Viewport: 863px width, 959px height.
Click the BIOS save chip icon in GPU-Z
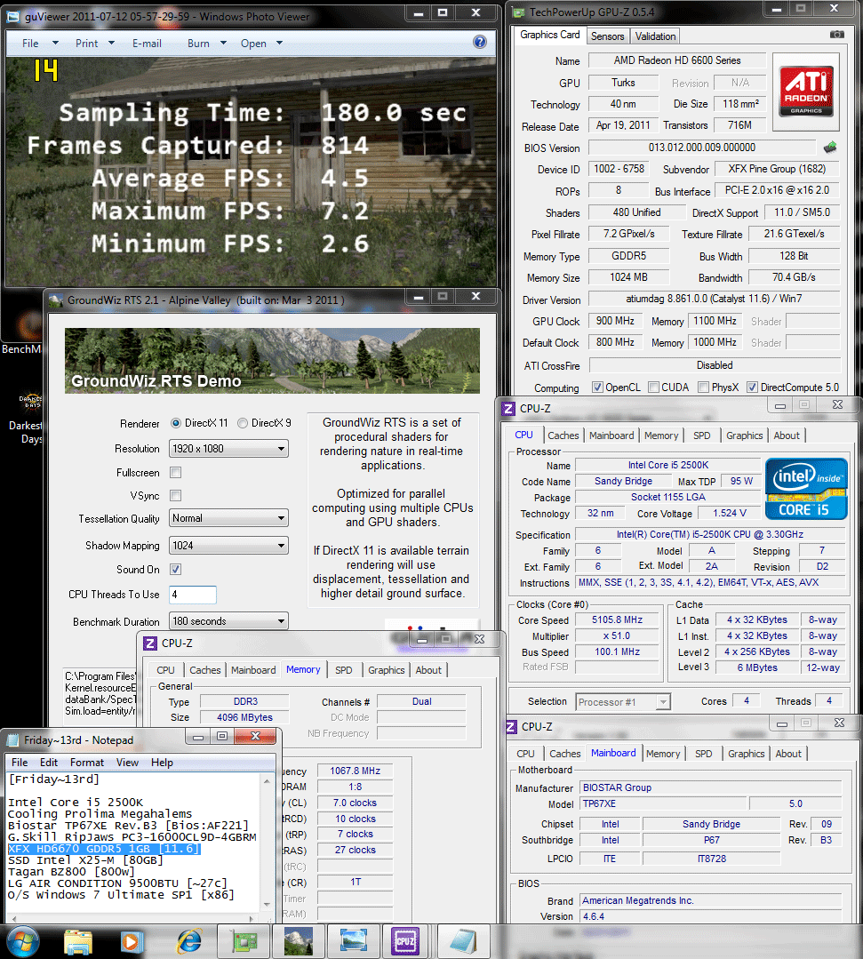click(x=830, y=148)
